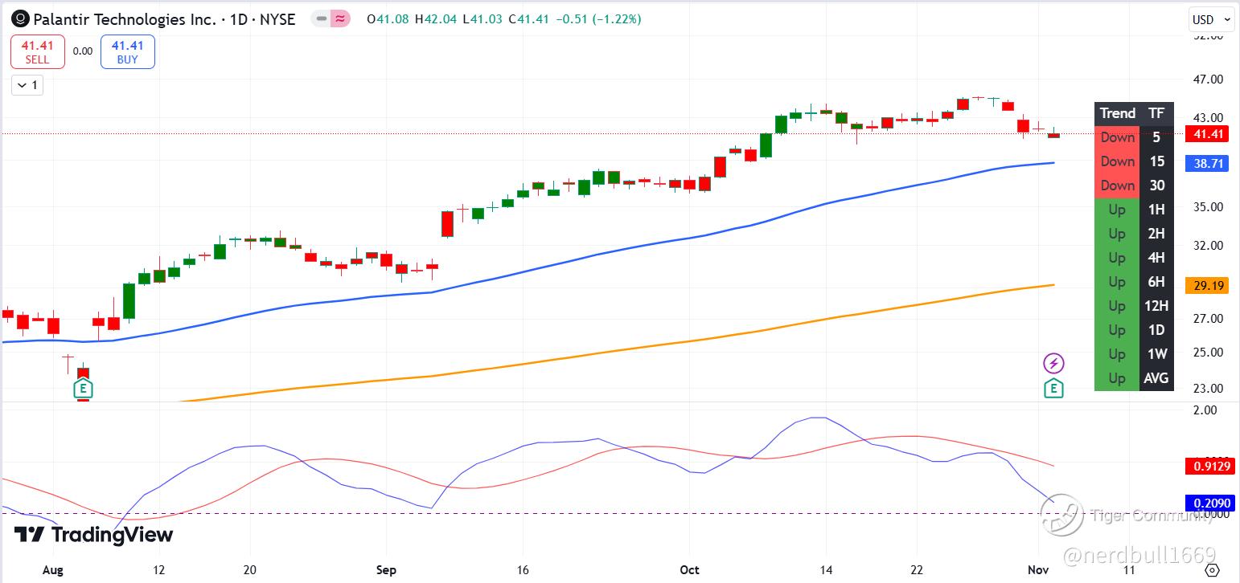Click the Up cell for the 6H timeframe

tap(1117, 282)
